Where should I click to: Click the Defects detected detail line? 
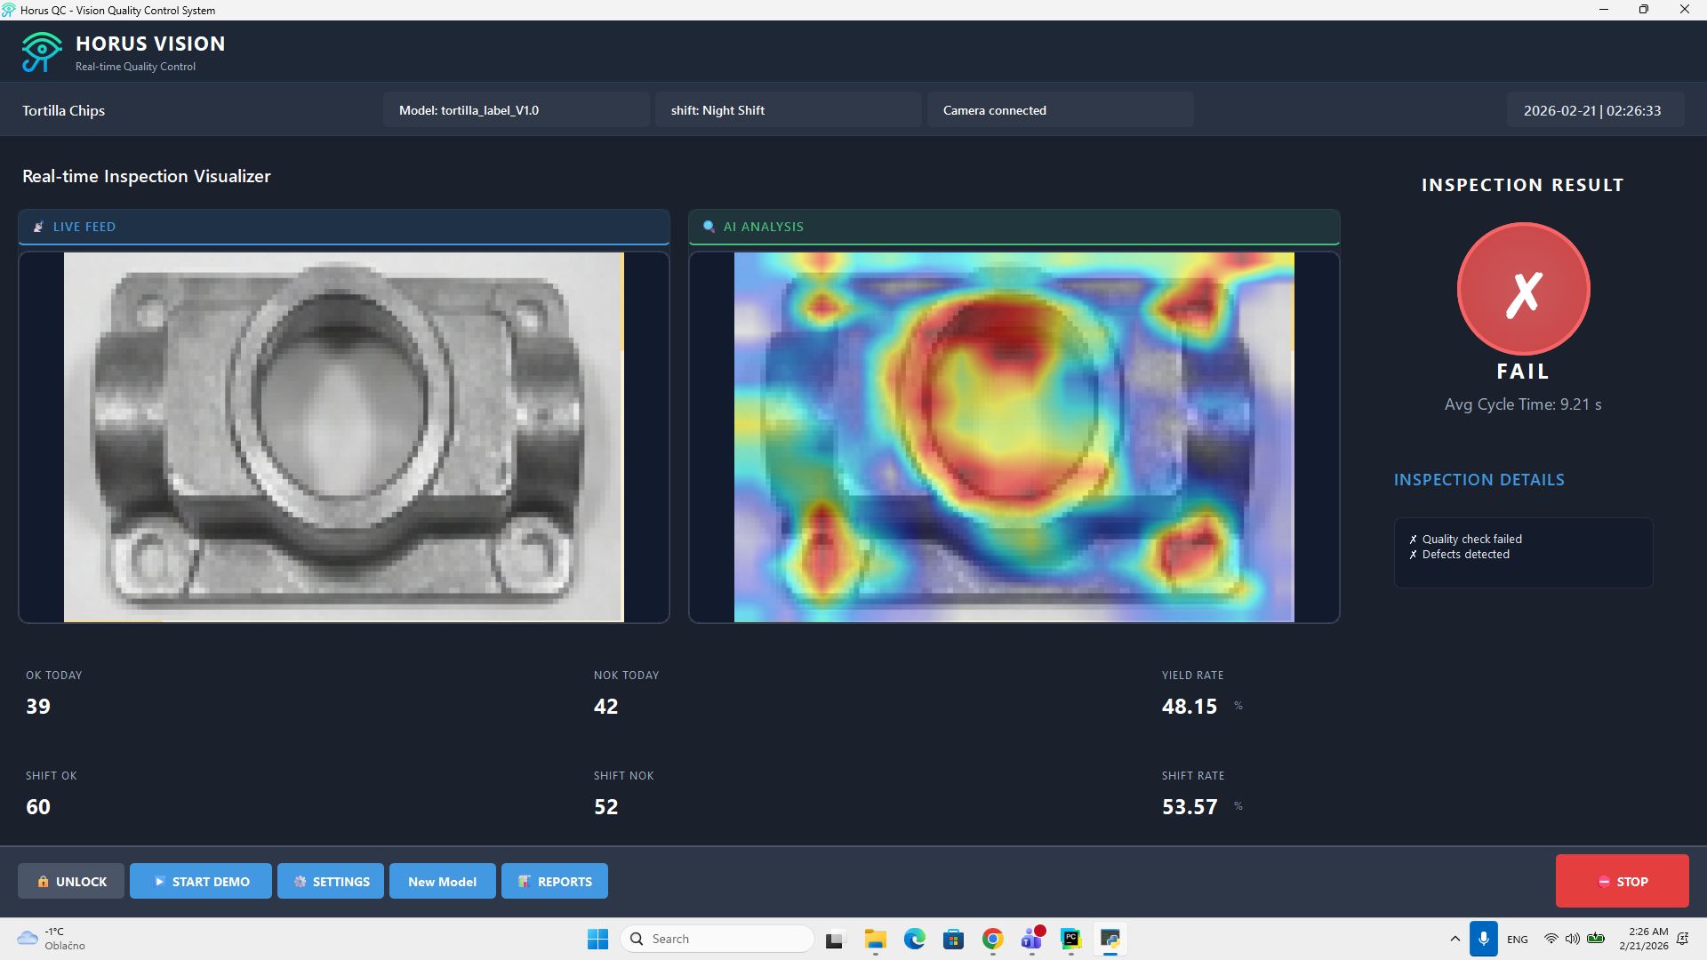1459,554
